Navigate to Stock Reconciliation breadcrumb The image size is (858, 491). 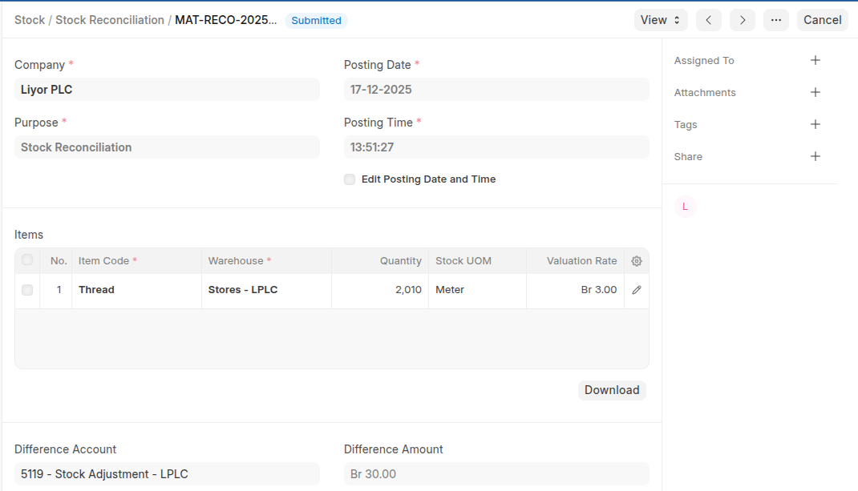[x=109, y=20]
